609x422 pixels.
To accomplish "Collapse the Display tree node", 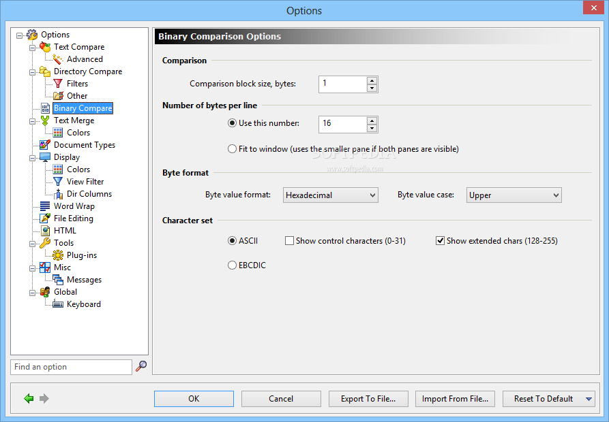I will coord(32,158).
